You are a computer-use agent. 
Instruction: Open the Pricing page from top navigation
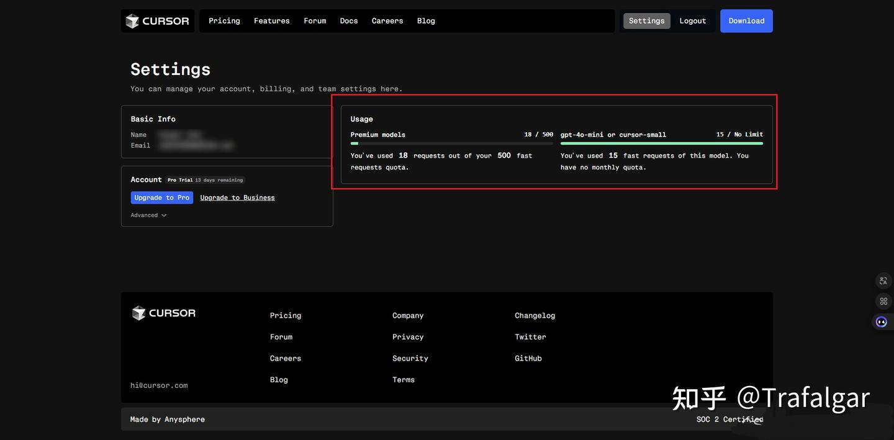224,21
